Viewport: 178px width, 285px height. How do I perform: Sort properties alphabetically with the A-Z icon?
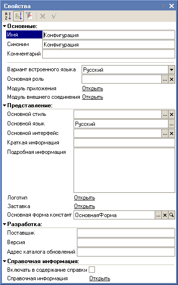pyautogui.click(x=8, y=16)
